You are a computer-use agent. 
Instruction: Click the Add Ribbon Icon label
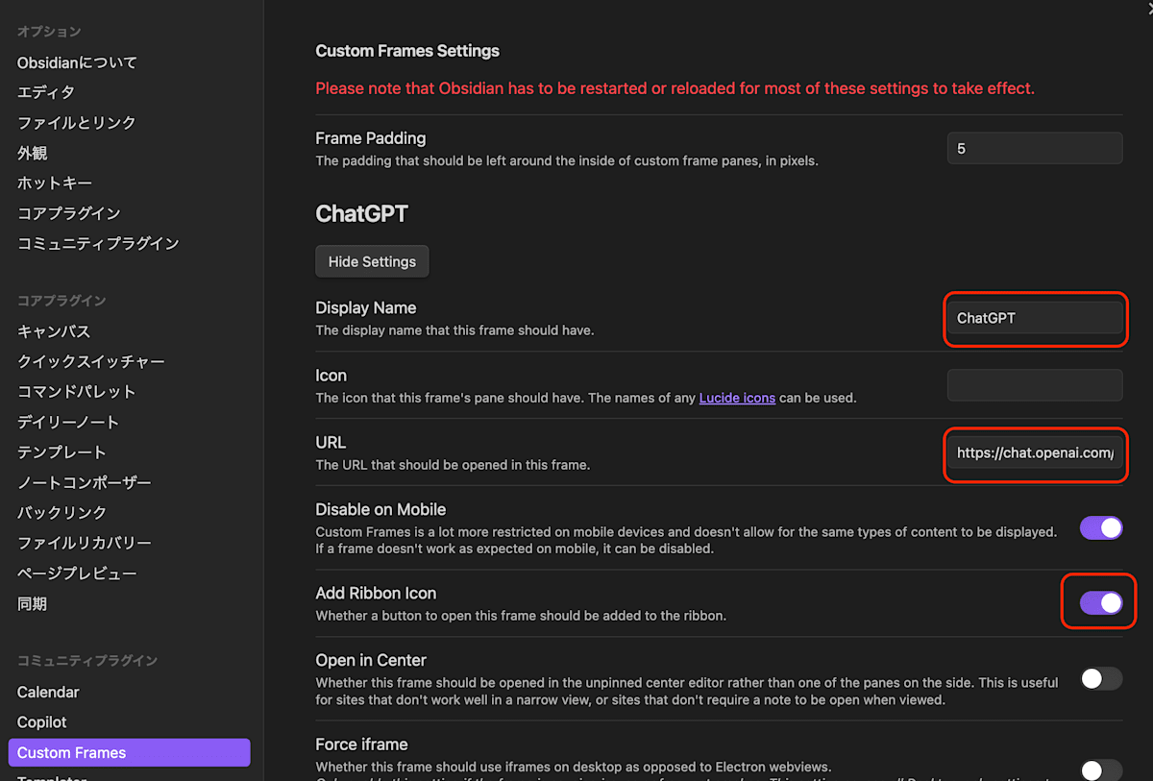[x=376, y=594]
